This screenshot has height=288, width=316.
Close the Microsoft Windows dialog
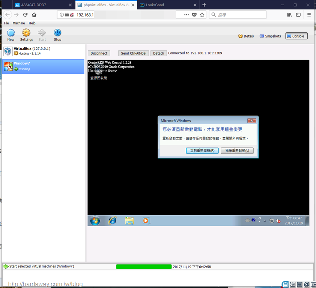(252, 121)
